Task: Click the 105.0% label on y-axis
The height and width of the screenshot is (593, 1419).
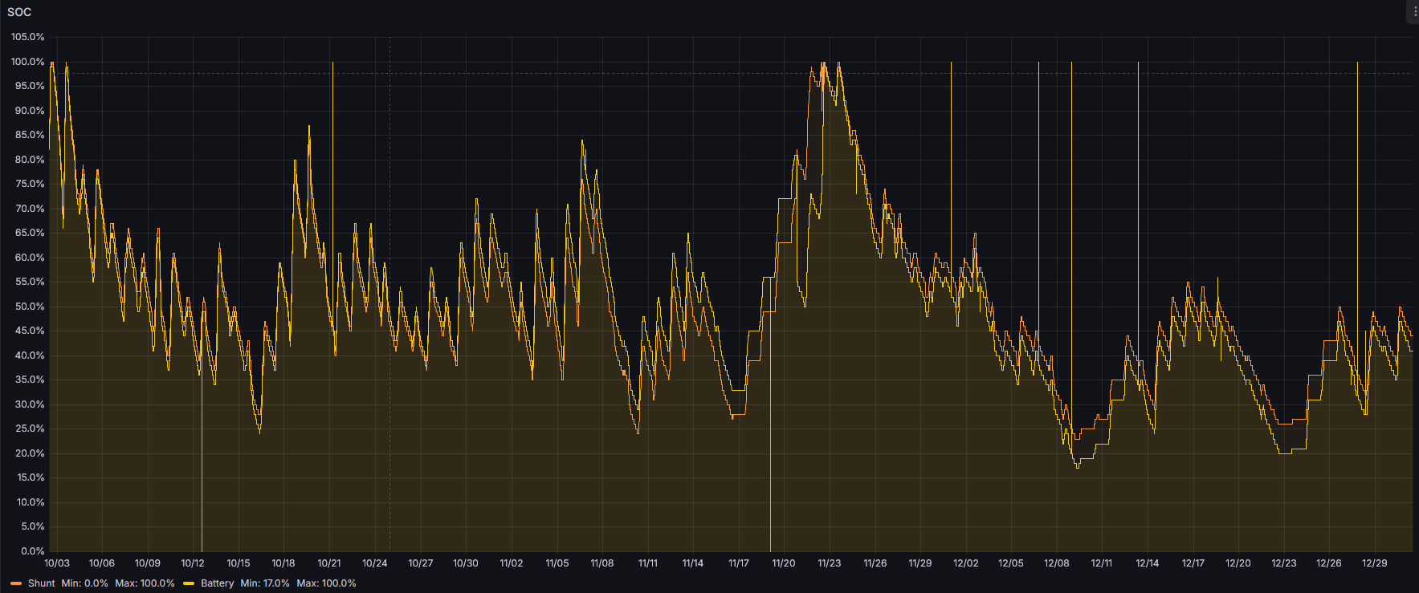Action: (28, 37)
